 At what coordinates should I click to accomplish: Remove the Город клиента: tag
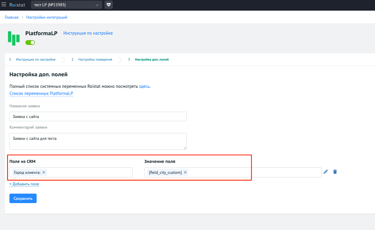tap(44, 172)
